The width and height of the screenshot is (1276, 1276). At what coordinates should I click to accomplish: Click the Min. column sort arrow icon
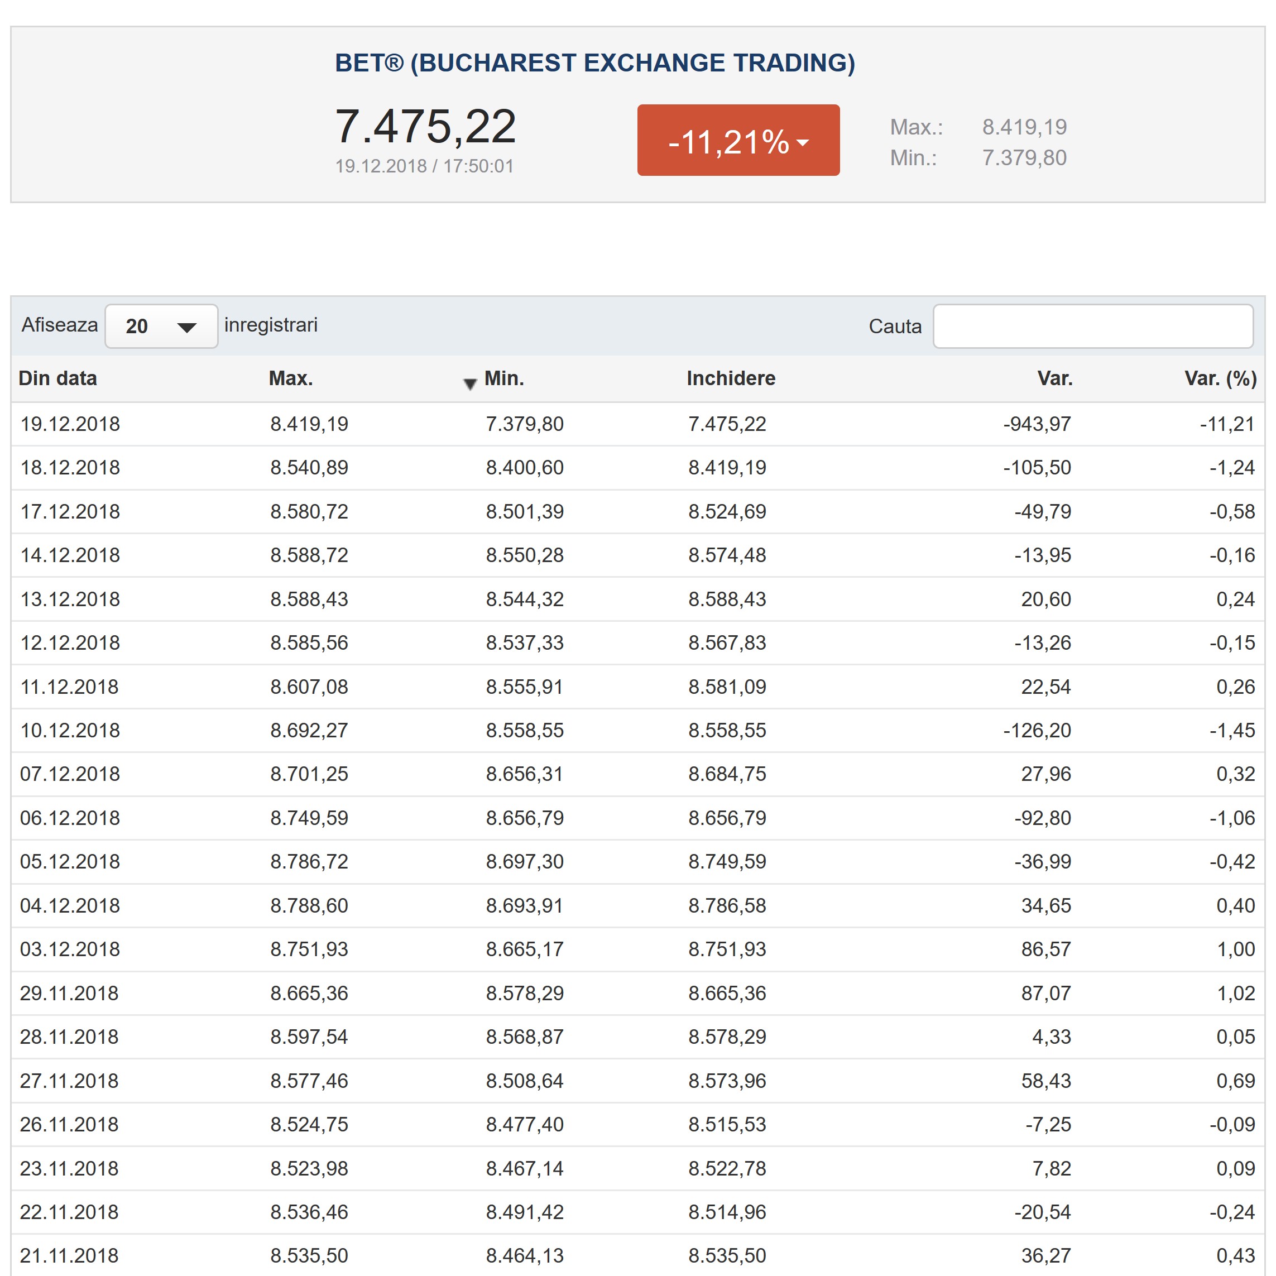point(469,383)
